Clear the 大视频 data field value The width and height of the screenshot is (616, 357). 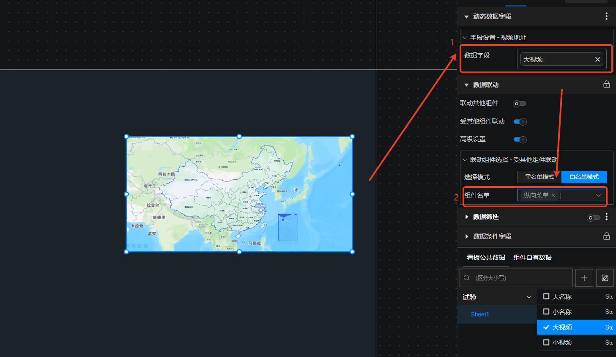click(597, 60)
